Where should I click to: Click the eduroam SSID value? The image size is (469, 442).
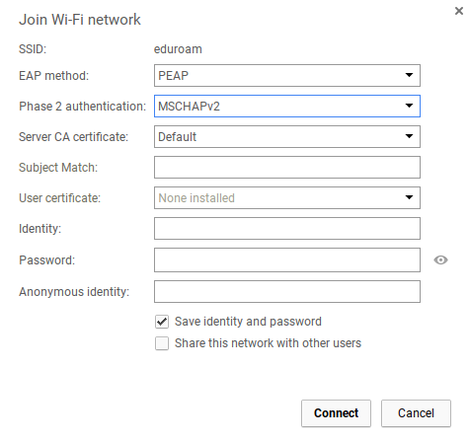[x=178, y=49]
